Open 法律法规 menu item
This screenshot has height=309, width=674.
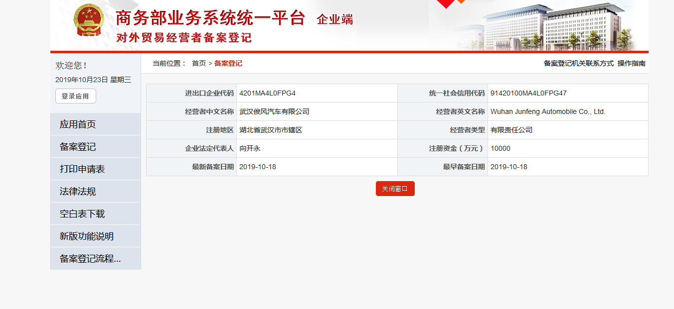tap(96, 192)
